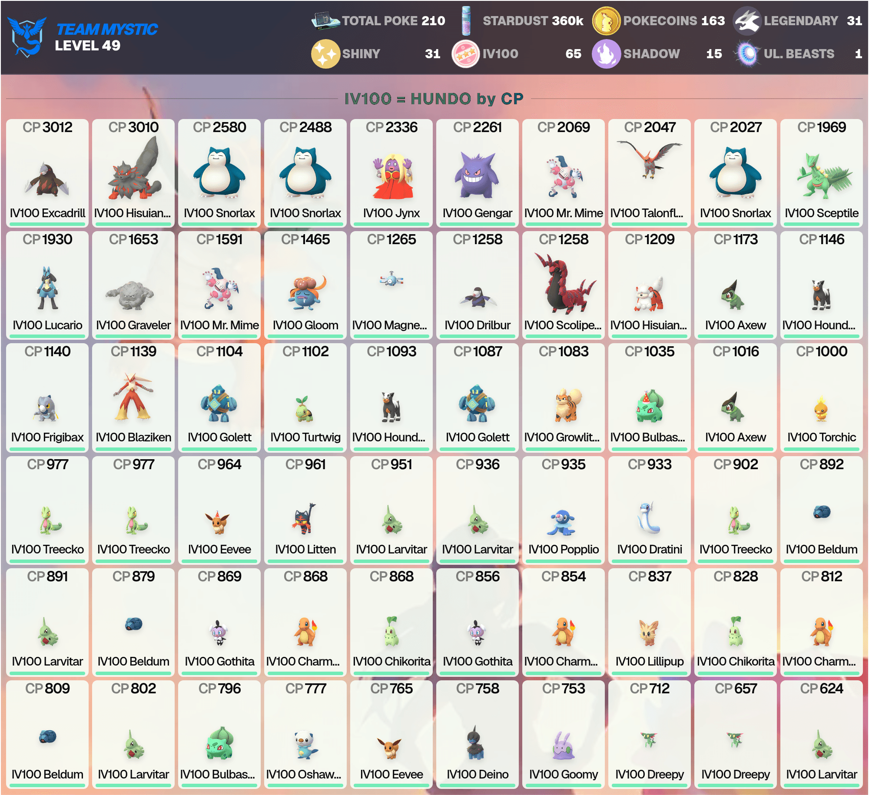The height and width of the screenshot is (795, 869).
Task: Select the Goomy sprite with CP 753
Action: click(564, 745)
